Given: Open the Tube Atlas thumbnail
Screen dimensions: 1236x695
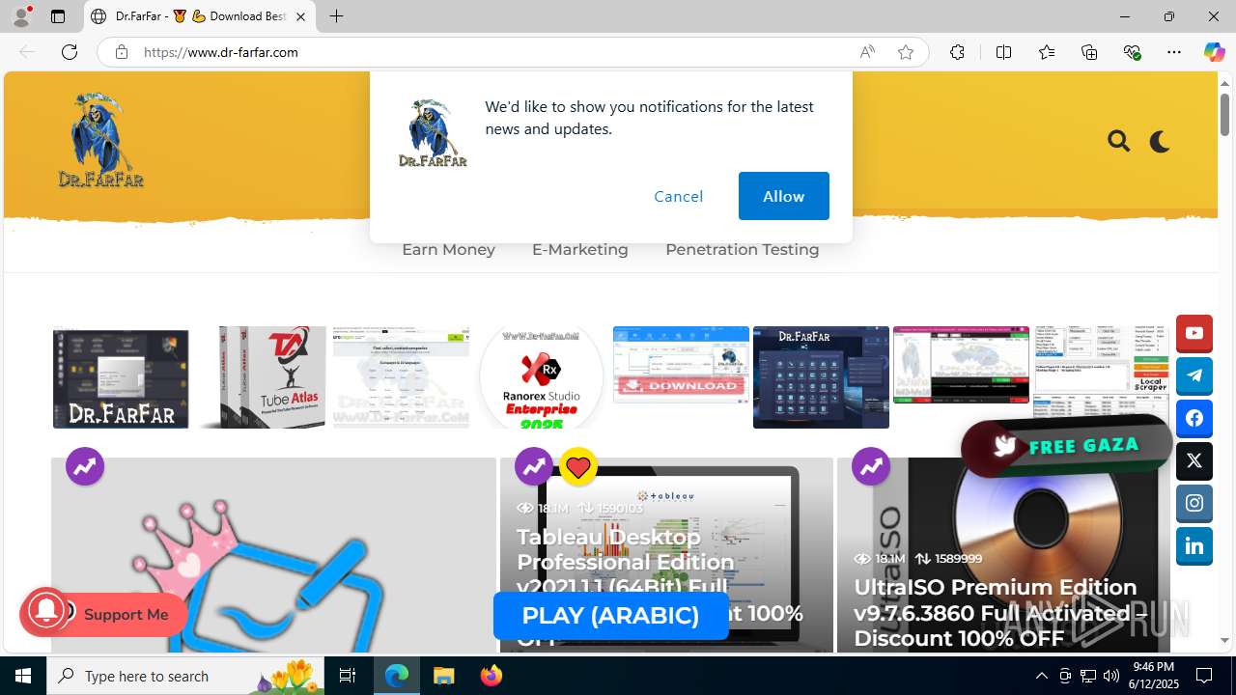Looking at the screenshot, I should click(261, 377).
